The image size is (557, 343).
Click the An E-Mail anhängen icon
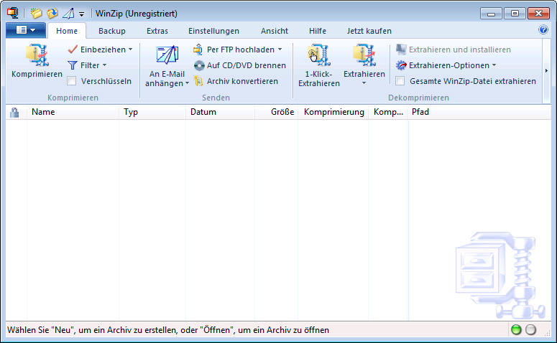click(x=167, y=55)
